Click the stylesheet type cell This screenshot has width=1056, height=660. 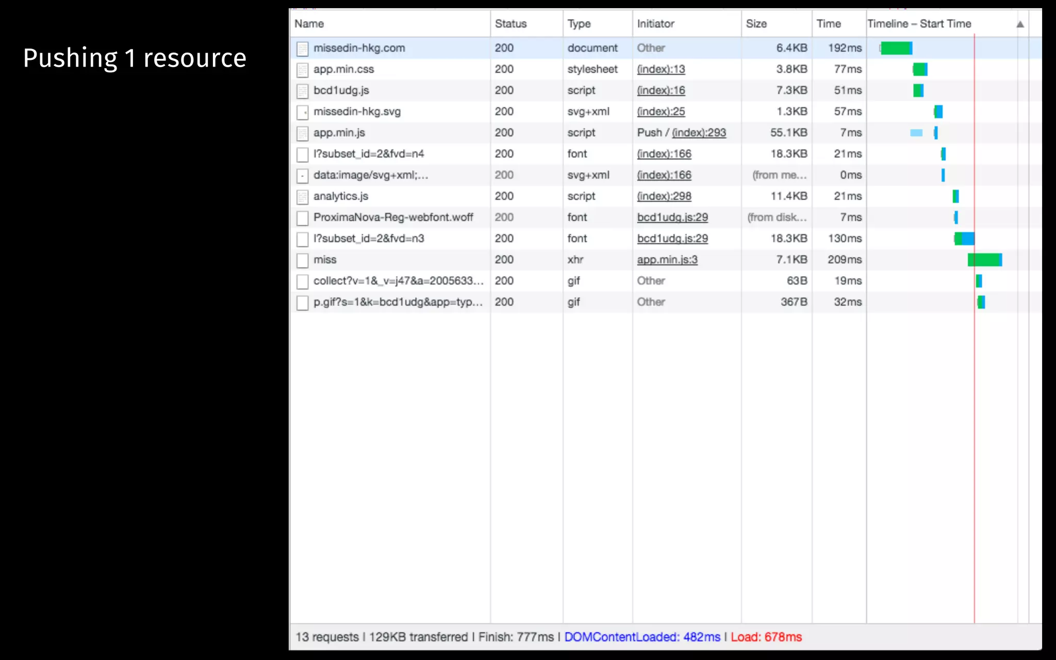point(592,69)
